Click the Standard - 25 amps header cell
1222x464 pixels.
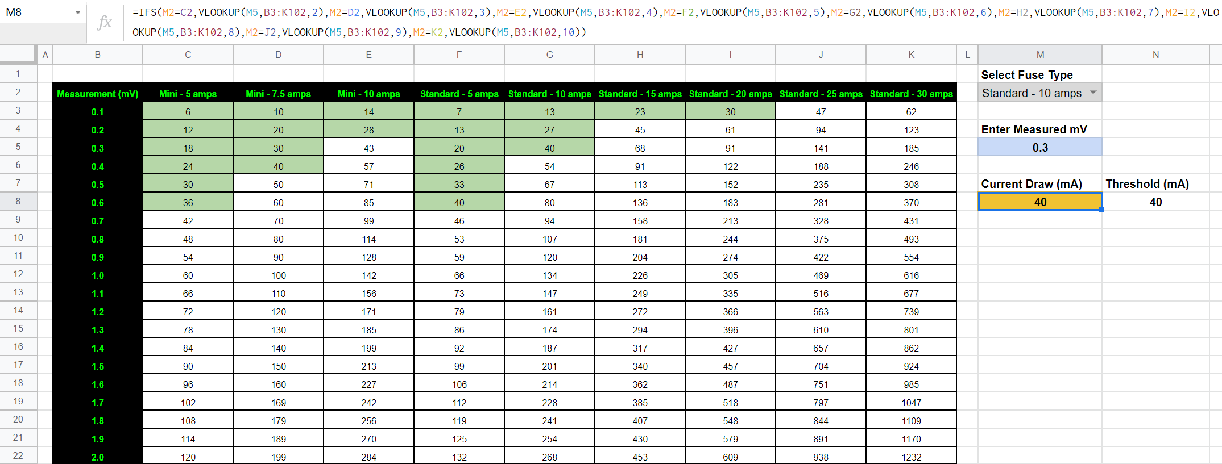click(x=821, y=94)
